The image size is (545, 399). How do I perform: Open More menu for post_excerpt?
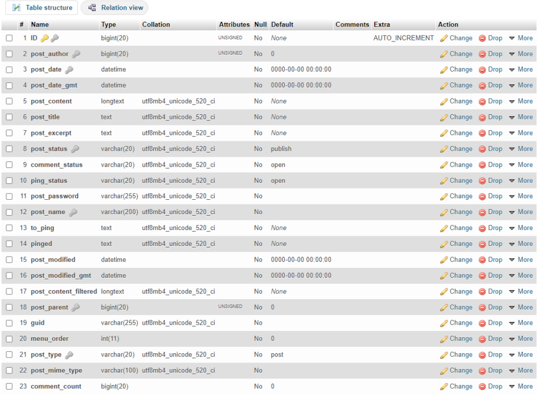(x=521, y=133)
